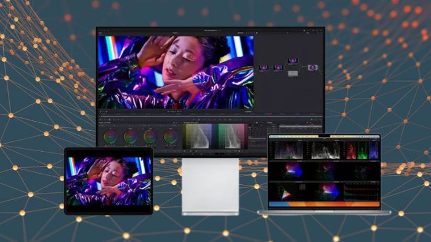431x242 pixels.
Task: Click the white luma waveform scope on the MacBook
Action: coord(325,150)
